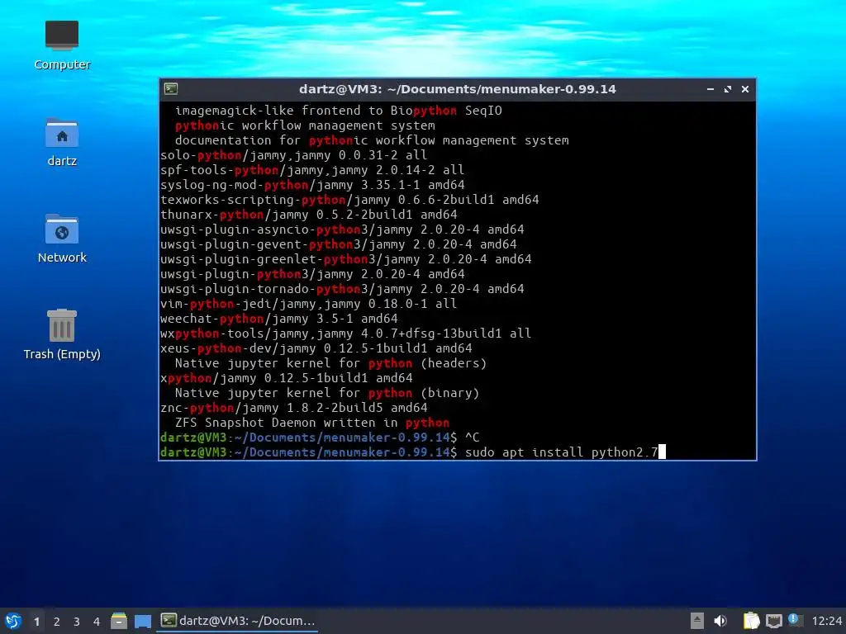Click the 12:24 panel clock

(x=826, y=621)
